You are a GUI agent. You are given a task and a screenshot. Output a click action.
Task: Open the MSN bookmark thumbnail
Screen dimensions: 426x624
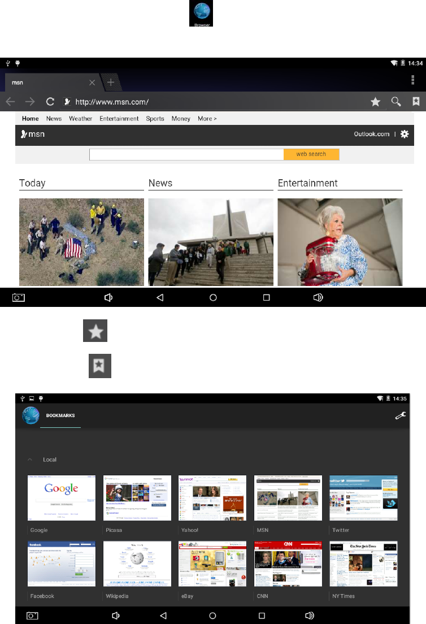click(x=288, y=498)
